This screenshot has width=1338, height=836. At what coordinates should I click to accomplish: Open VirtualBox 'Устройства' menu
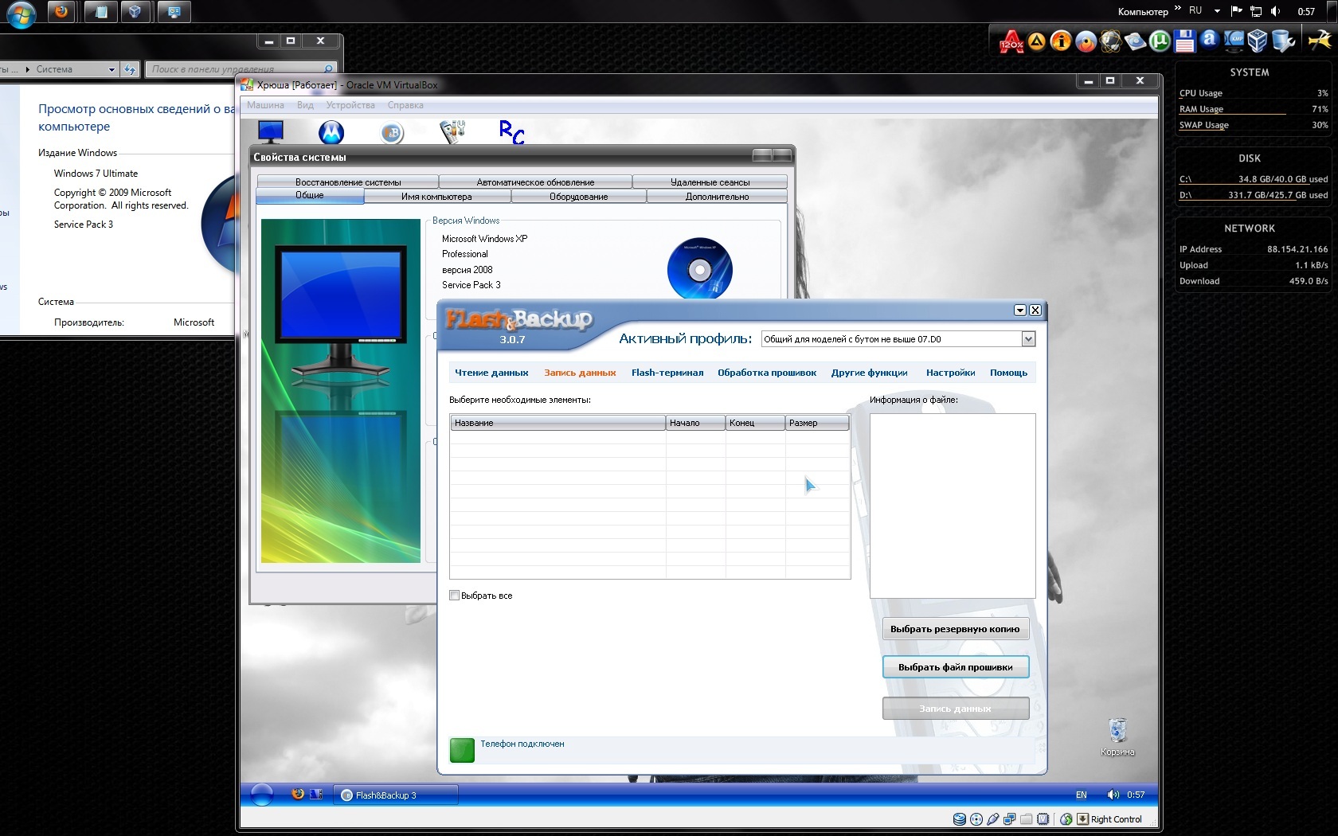pyautogui.click(x=350, y=105)
